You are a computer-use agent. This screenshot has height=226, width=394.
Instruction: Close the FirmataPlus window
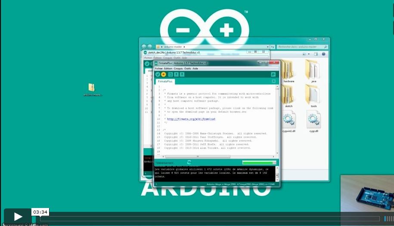click(274, 62)
